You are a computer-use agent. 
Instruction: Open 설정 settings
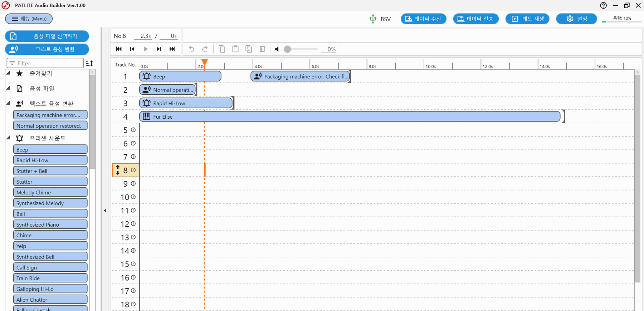[576, 19]
